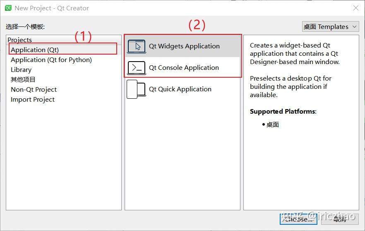Click the Qt Console Application terminal icon
Viewport: 365px width, 231px height.
(x=137, y=68)
